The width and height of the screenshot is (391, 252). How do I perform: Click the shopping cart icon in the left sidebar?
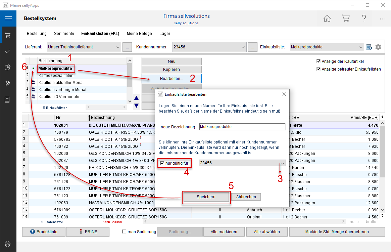(x=8, y=35)
